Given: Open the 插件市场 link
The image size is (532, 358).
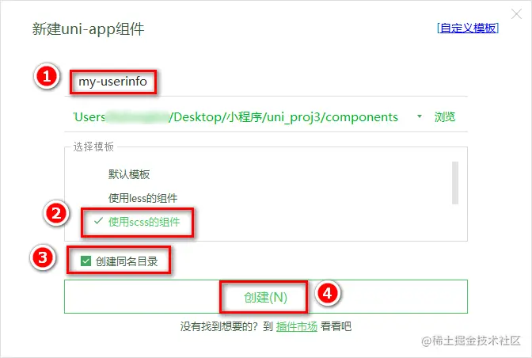Looking at the screenshot, I should pos(297,326).
